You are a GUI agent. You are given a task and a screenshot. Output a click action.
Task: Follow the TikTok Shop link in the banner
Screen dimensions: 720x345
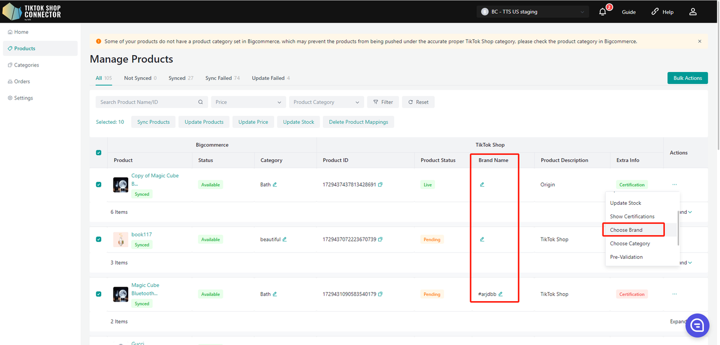(479, 41)
